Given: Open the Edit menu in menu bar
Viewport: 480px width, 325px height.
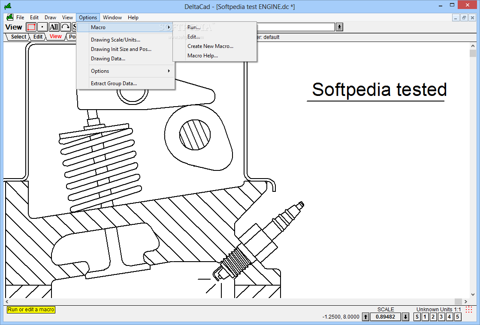Looking at the screenshot, I should (34, 18).
